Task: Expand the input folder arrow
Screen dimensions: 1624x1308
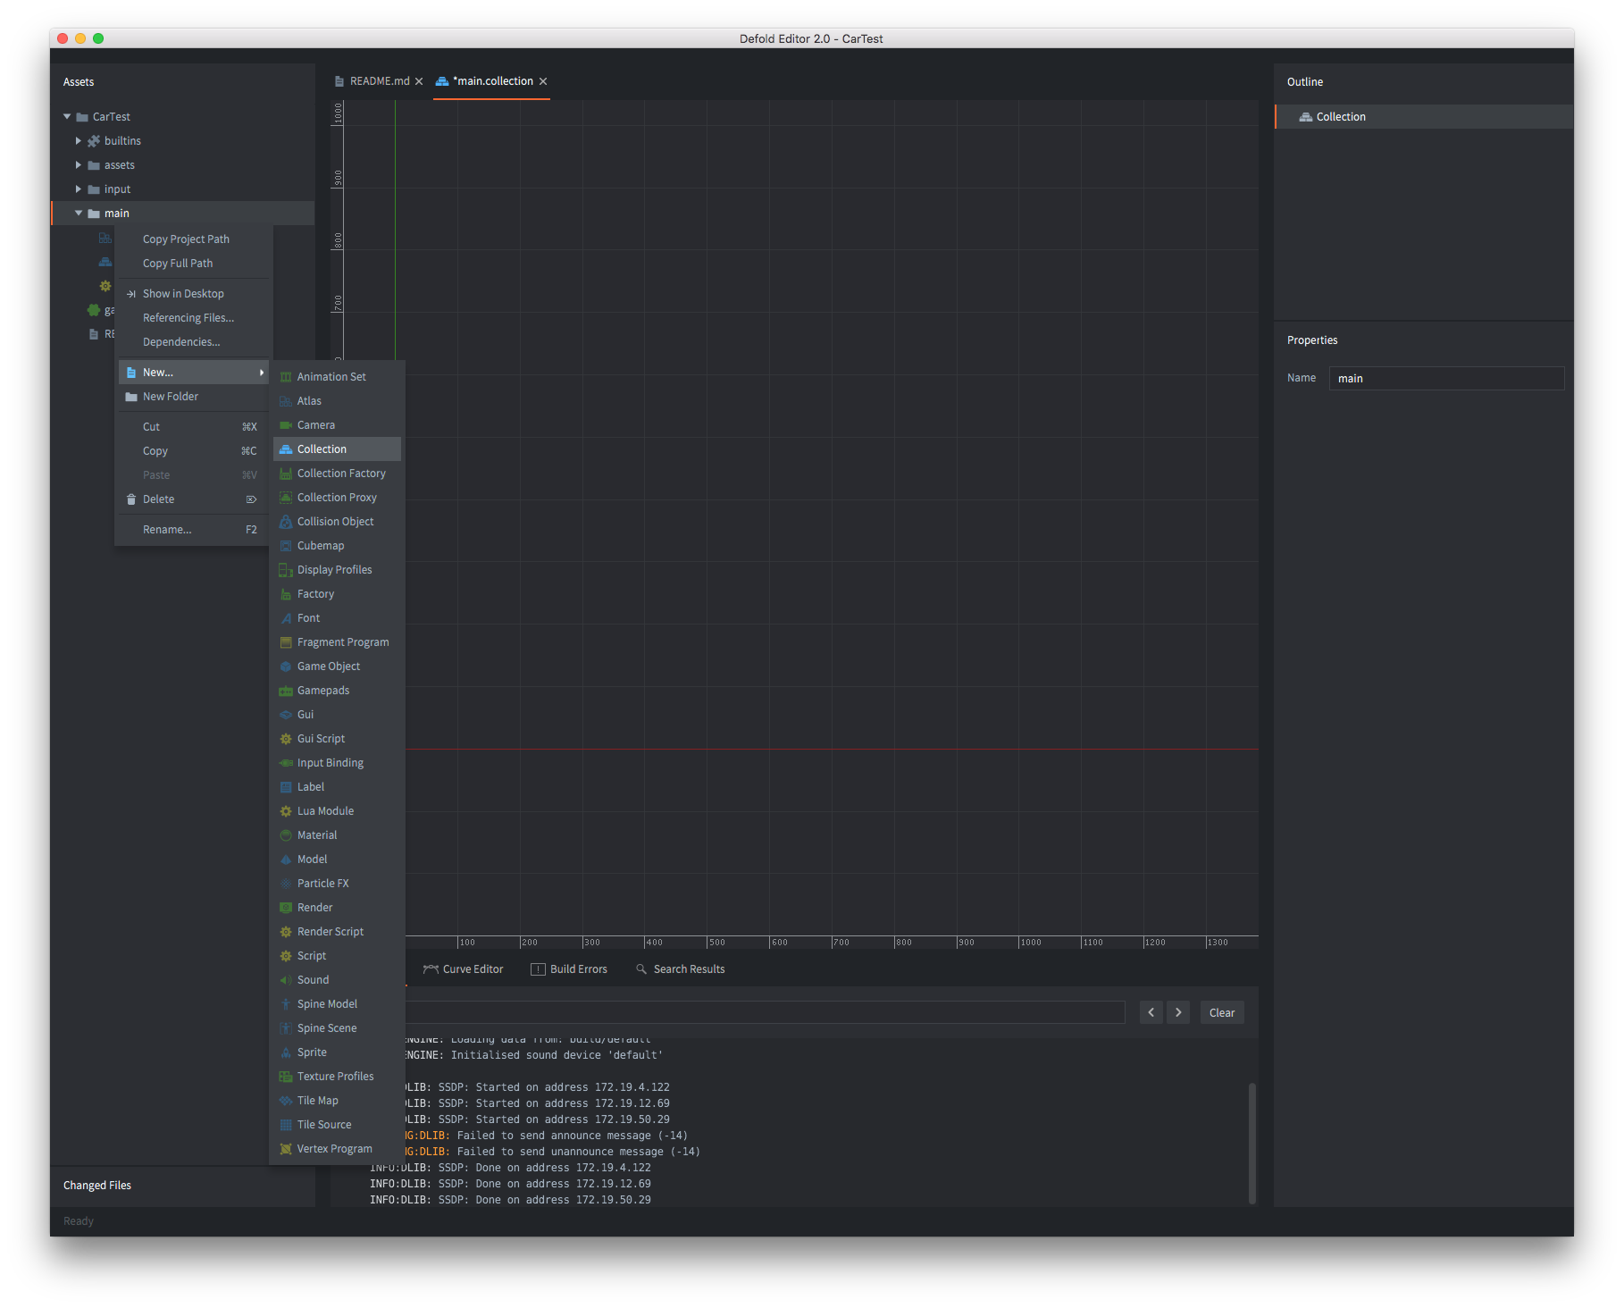Action: (x=79, y=189)
